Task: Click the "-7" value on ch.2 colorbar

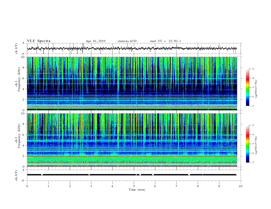Action: click(x=253, y=163)
